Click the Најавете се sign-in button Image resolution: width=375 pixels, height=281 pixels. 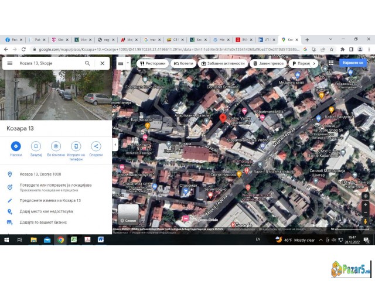click(353, 63)
